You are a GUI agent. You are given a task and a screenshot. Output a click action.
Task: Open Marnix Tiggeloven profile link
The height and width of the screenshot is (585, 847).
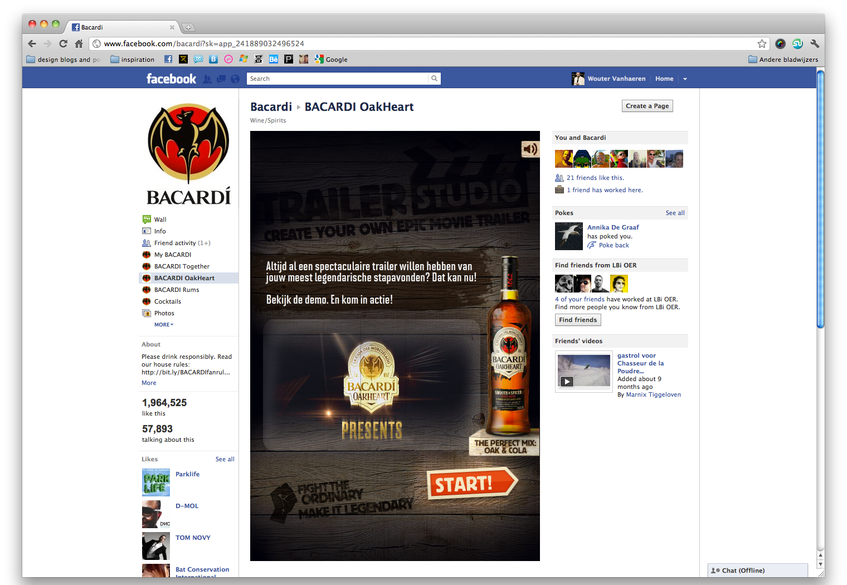653,394
